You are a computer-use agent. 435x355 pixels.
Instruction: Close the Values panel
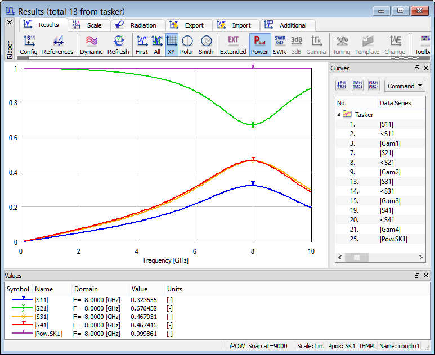tap(426, 276)
